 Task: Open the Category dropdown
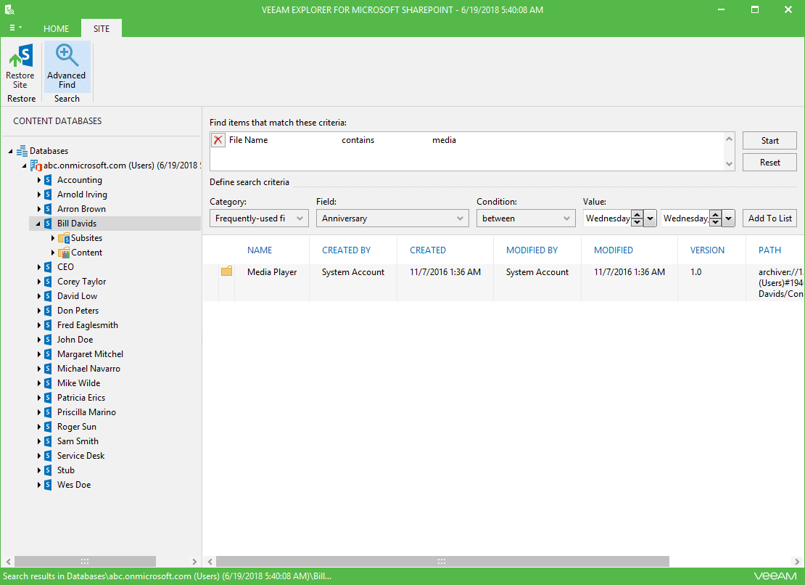259,218
